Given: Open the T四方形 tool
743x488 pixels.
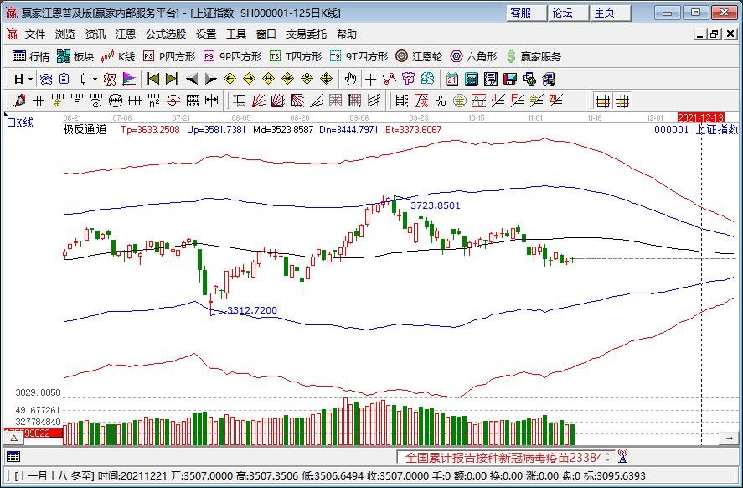Looking at the screenshot, I should (296, 56).
